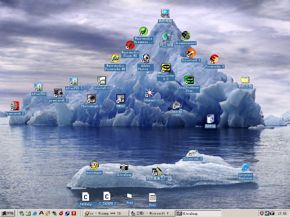This screenshot has width=290, height=217.
Task: Switch to the Winamp taskbar button
Action: (106, 213)
